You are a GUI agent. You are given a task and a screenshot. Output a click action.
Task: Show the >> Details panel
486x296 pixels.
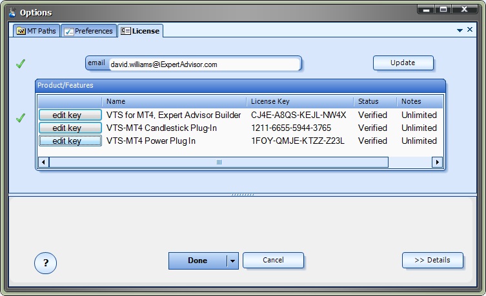(432, 260)
